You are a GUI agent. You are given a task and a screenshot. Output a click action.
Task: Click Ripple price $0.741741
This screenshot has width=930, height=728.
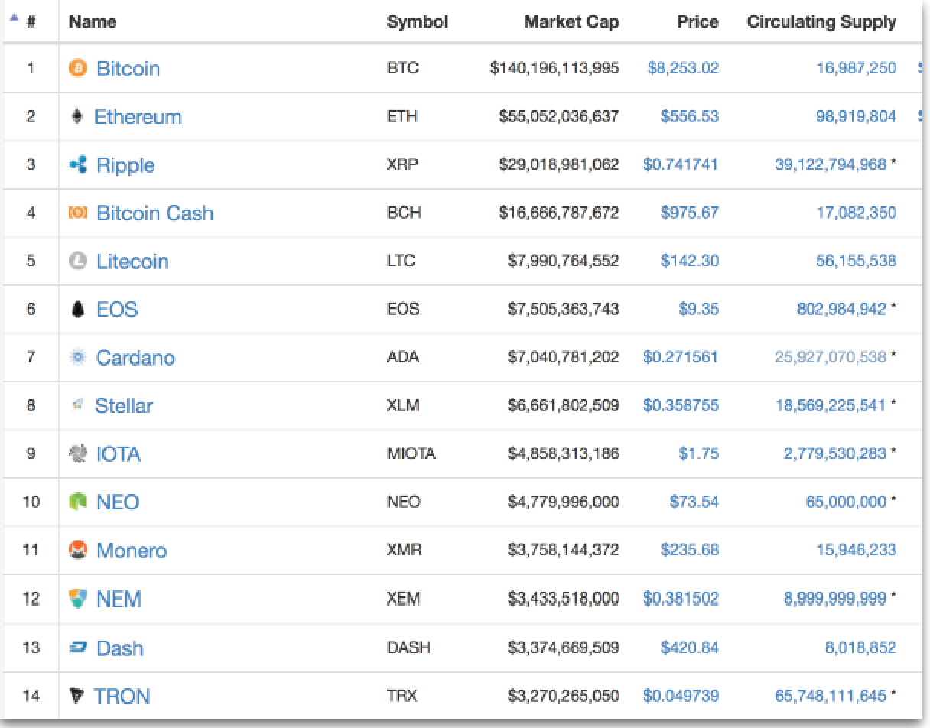coord(681,164)
